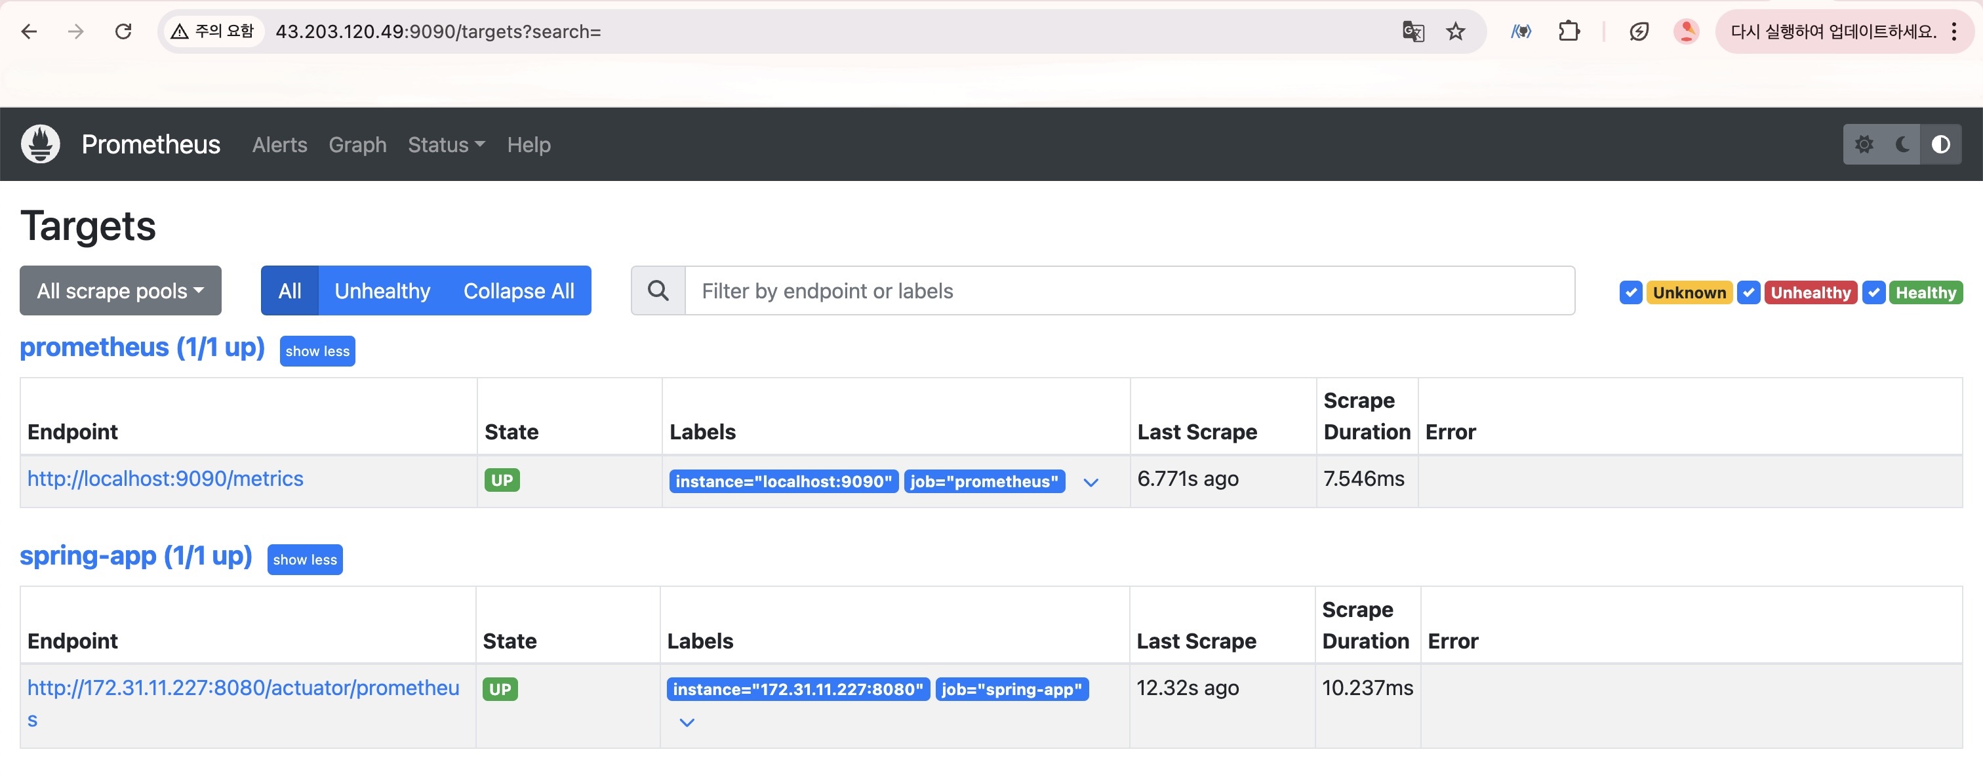The width and height of the screenshot is (1983, 779).
Task: Expand labels chevron in prometheus row
Action: pyautogui.click(x=1090, y=483)
